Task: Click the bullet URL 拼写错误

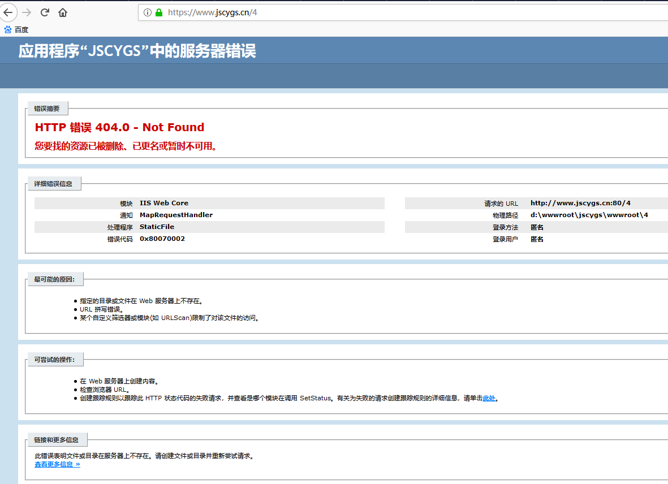Action: [x=101, y=309]
